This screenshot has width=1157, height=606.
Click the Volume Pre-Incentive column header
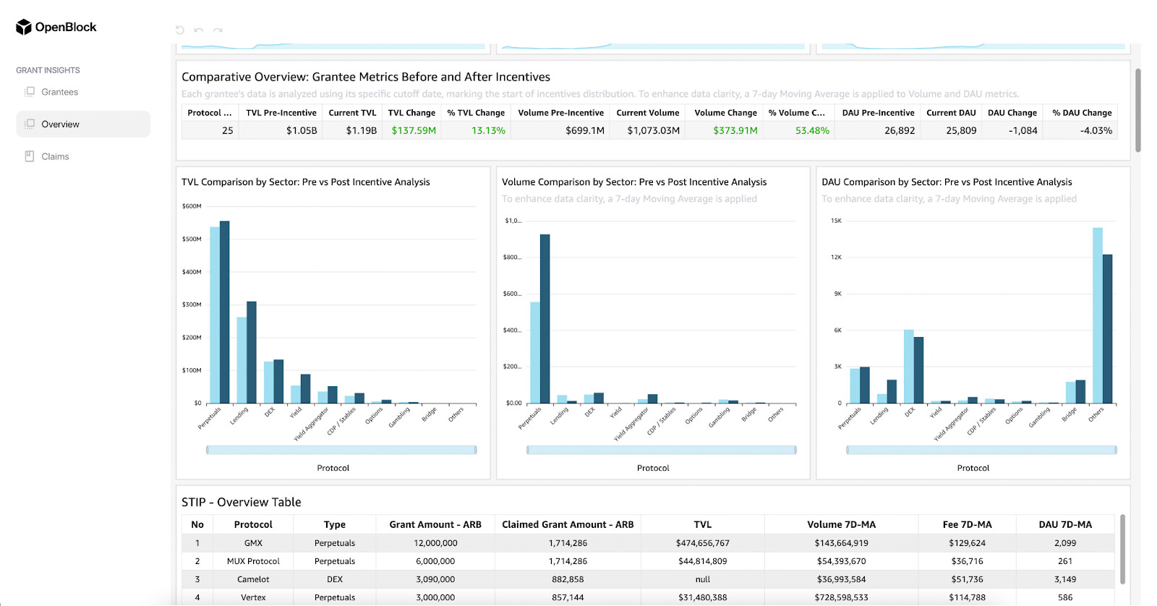[560, 113]
